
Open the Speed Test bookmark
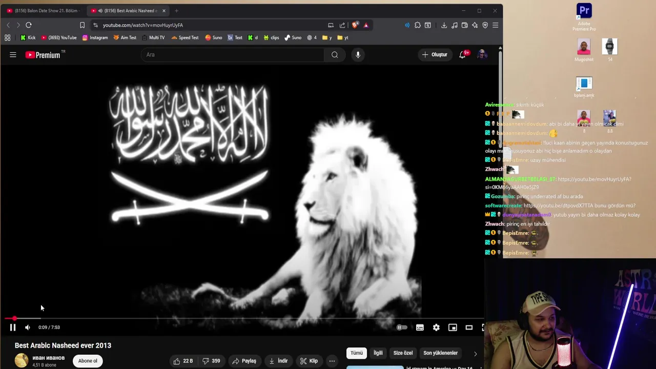click(x=185, y=37)
